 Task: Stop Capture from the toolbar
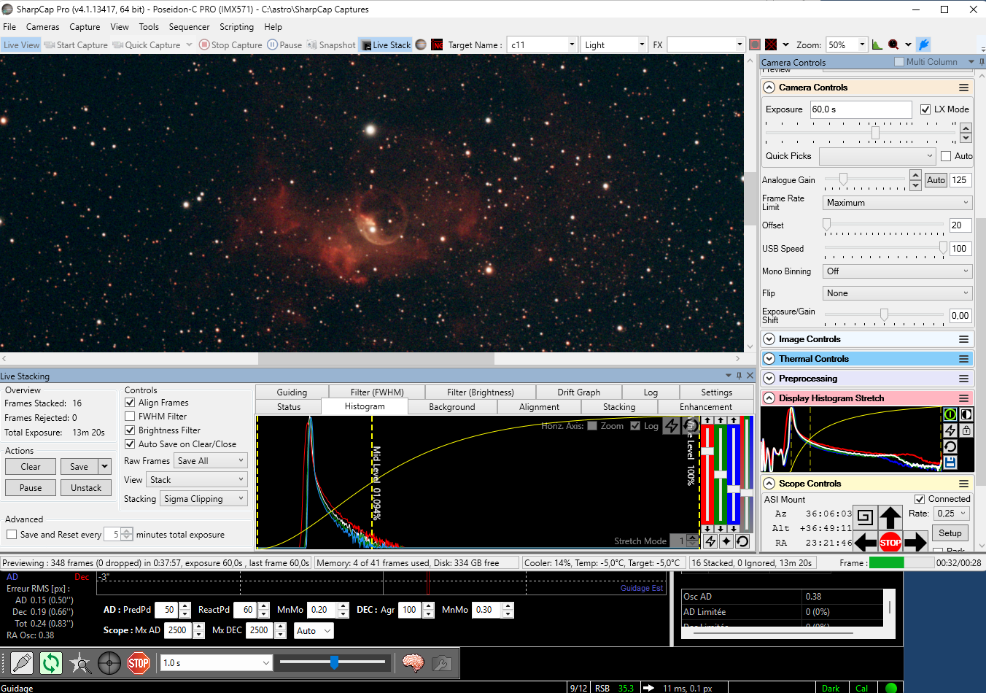click(230, 44)
